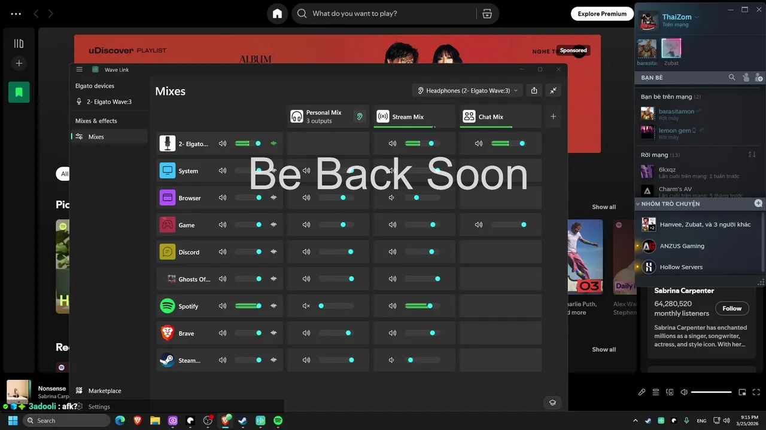Image resolution: width=766 pixels, height=430 pixels.
Task: Click the Ghosts Of... channel thumbnail icon
Action: click(172, 279)
